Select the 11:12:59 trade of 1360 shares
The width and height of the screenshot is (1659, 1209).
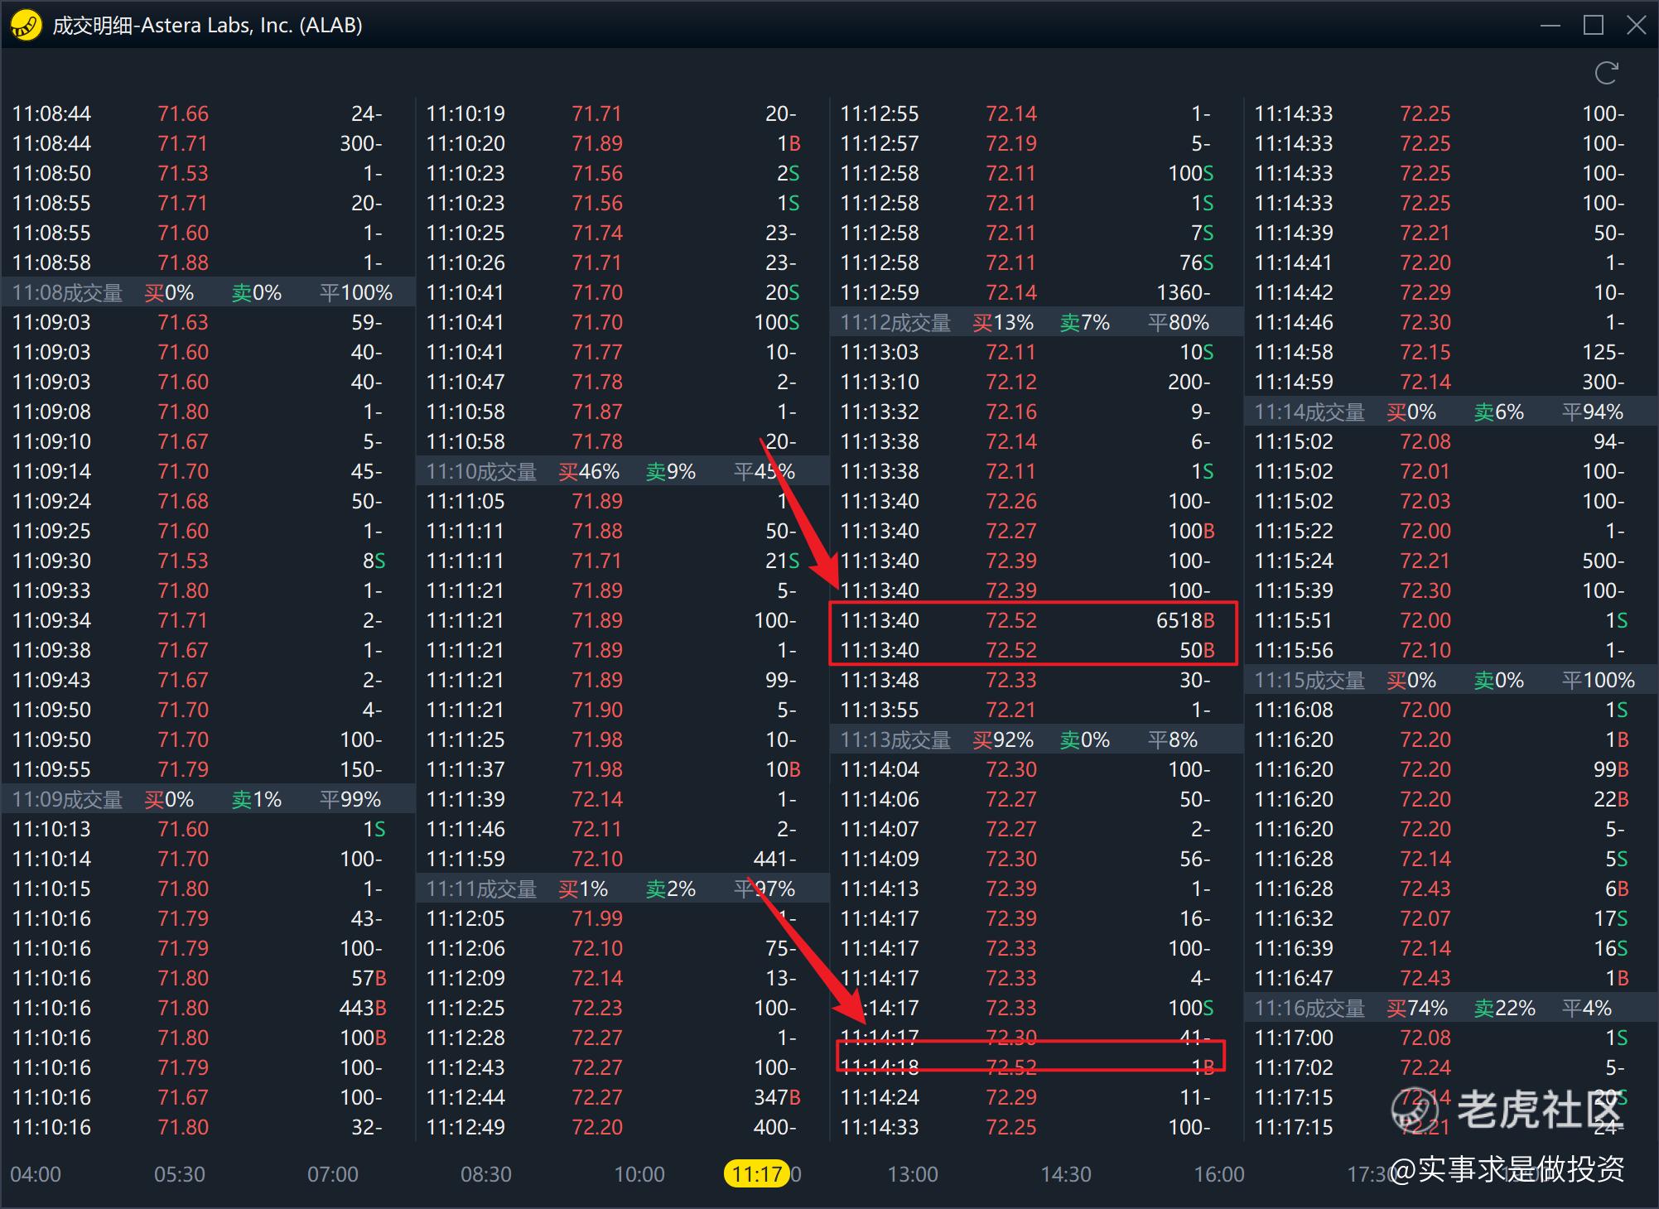coord(1036,292)
